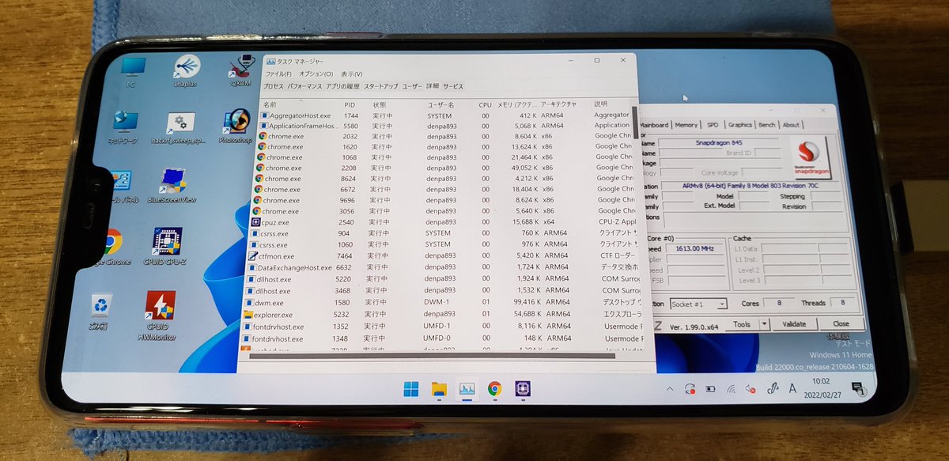Open File Explorer from the taskbar
This screenshot has width=949, height=461.
click(x=439, y=388)
